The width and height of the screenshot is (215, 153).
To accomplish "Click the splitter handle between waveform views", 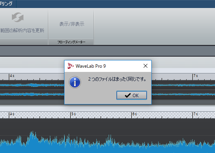I will tap(68, 106).
